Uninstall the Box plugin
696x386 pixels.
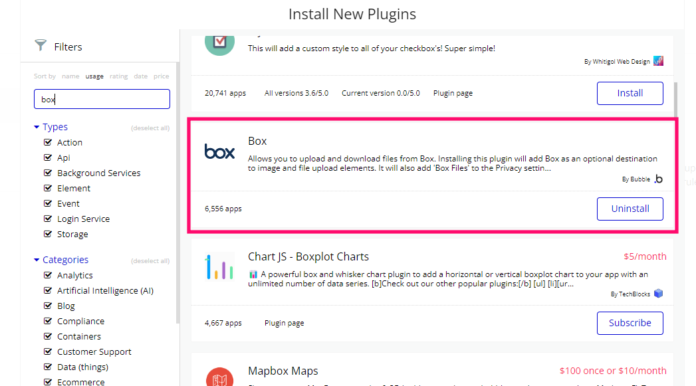pyautogui.click(x=630, y=209)
